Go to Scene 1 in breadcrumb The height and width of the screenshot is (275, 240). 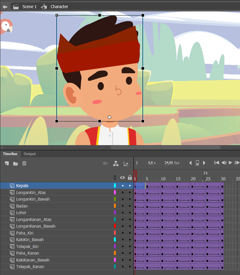click(29, 7)
